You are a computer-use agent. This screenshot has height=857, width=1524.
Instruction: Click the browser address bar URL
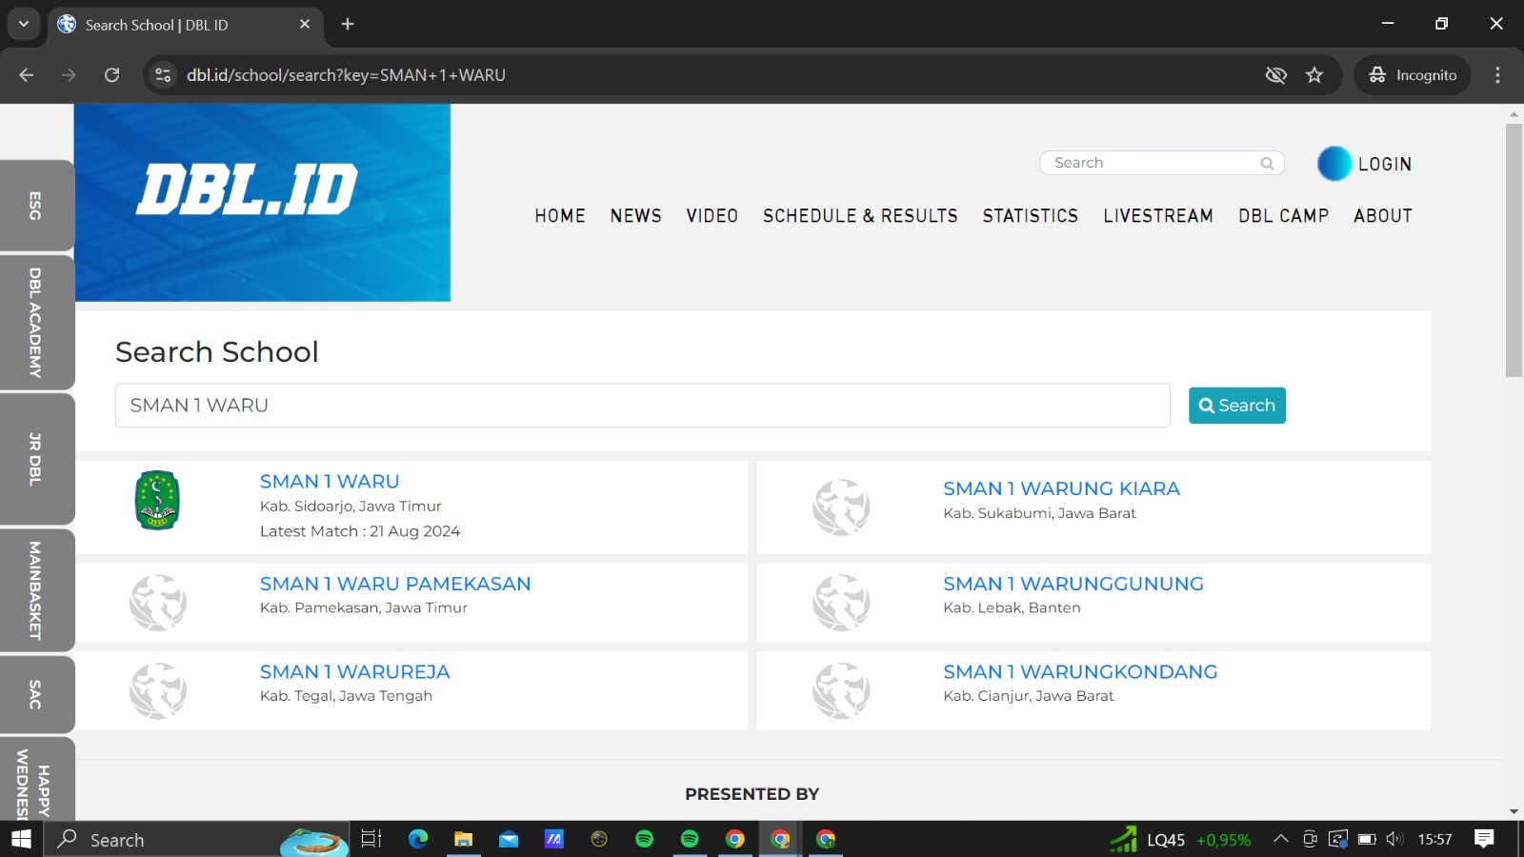tap(346, 75)
